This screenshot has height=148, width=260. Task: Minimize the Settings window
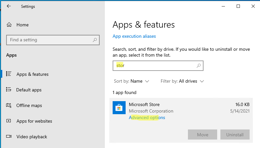tap(223, 6)
